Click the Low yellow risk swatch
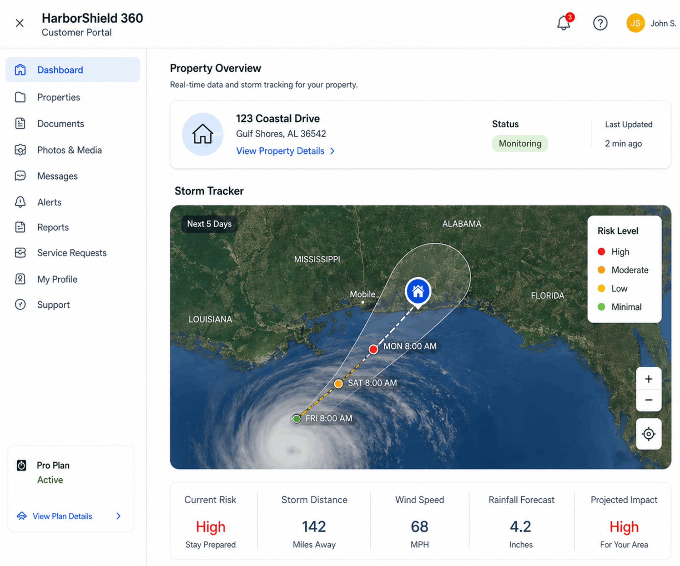The width and height of the screenshot is (680, 566). click(601, 288)
